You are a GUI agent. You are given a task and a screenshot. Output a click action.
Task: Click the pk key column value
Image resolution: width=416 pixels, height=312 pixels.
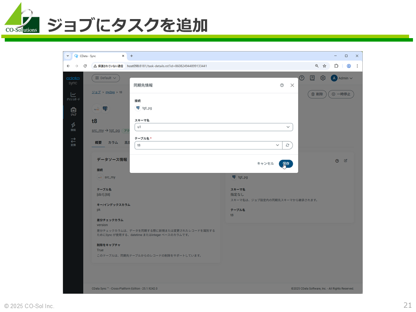pyautogui.click(x=99, y=210)
